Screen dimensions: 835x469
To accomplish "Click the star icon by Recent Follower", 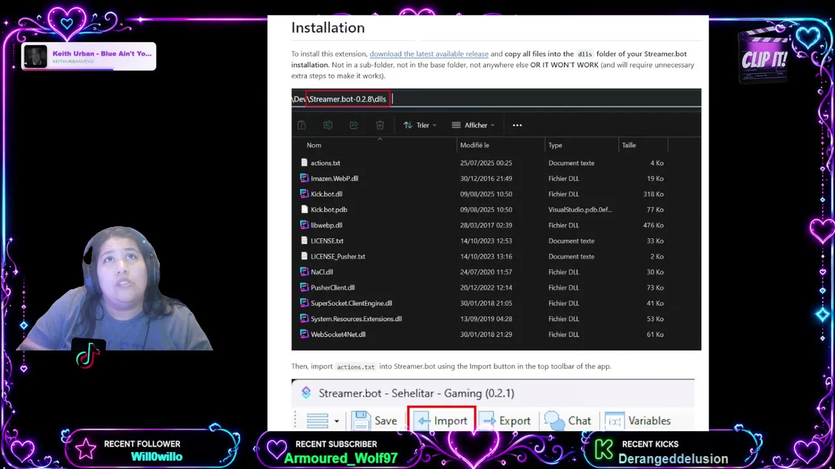I will click(86, 449).
